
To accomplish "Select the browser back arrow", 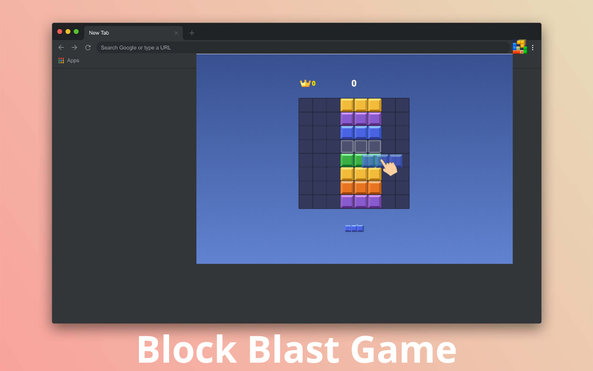I will click(x=61, y=47).
